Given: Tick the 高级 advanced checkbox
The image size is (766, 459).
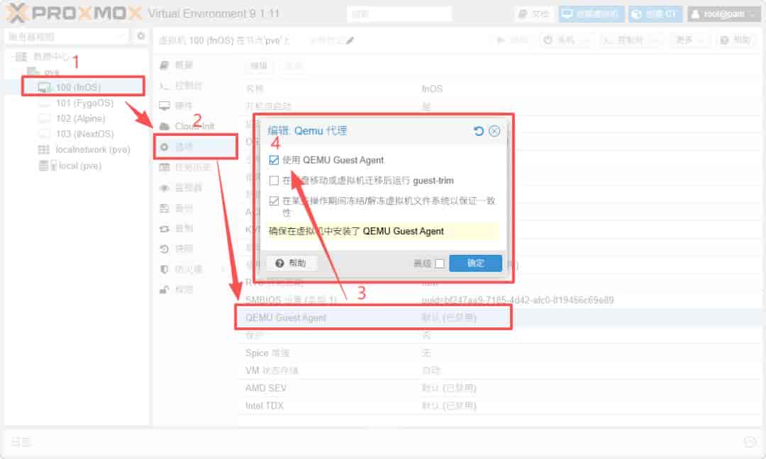Looking at the screenshot, I should point(440,263).
